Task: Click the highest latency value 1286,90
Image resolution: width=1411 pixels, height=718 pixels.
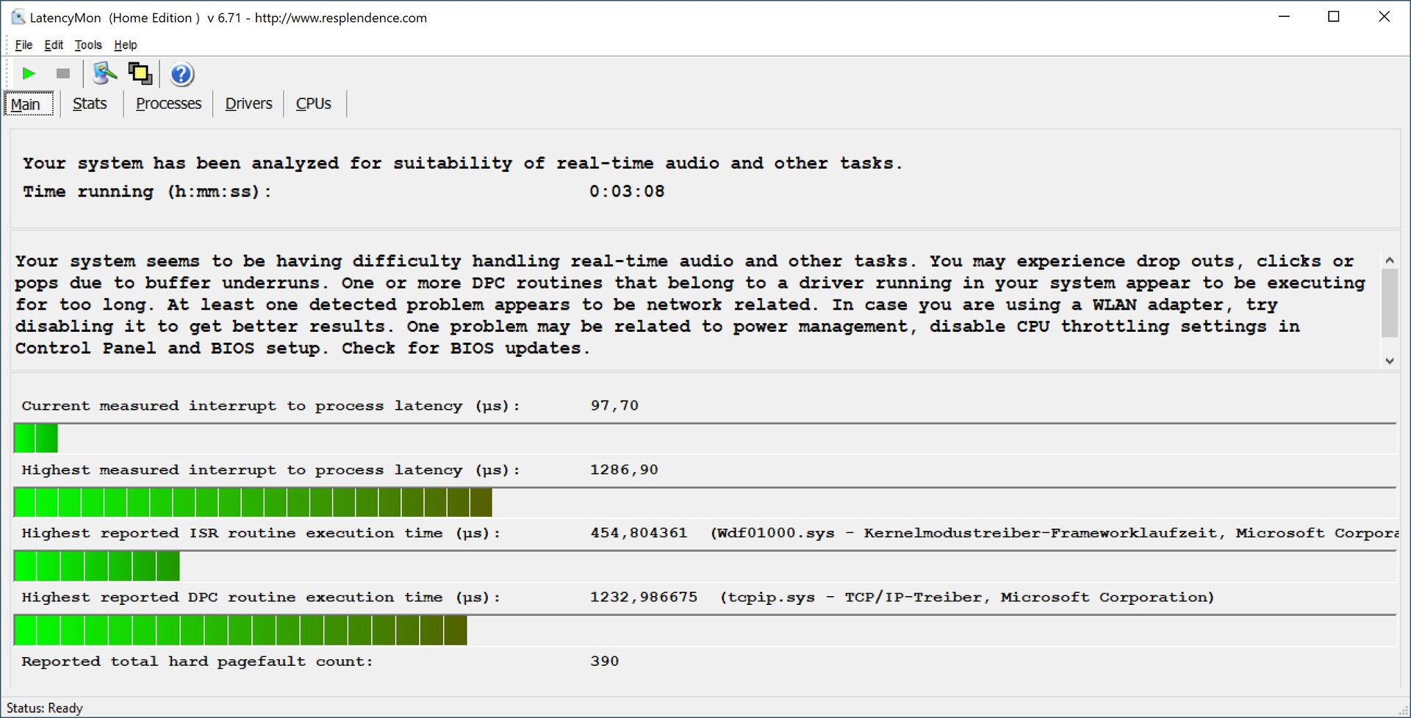Action: click(x=624, y=470)
